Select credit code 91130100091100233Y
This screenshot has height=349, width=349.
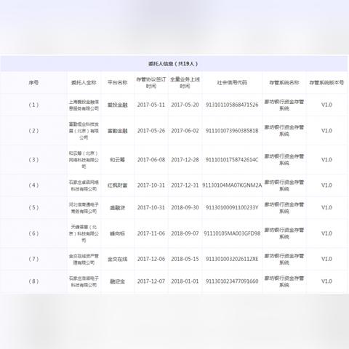pos(232,208)
